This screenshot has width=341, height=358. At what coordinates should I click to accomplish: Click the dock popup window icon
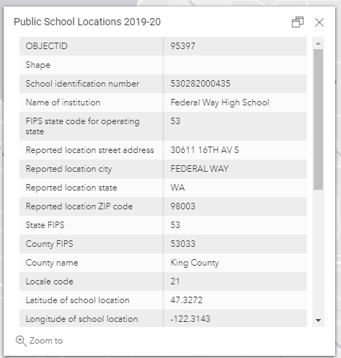298,22
